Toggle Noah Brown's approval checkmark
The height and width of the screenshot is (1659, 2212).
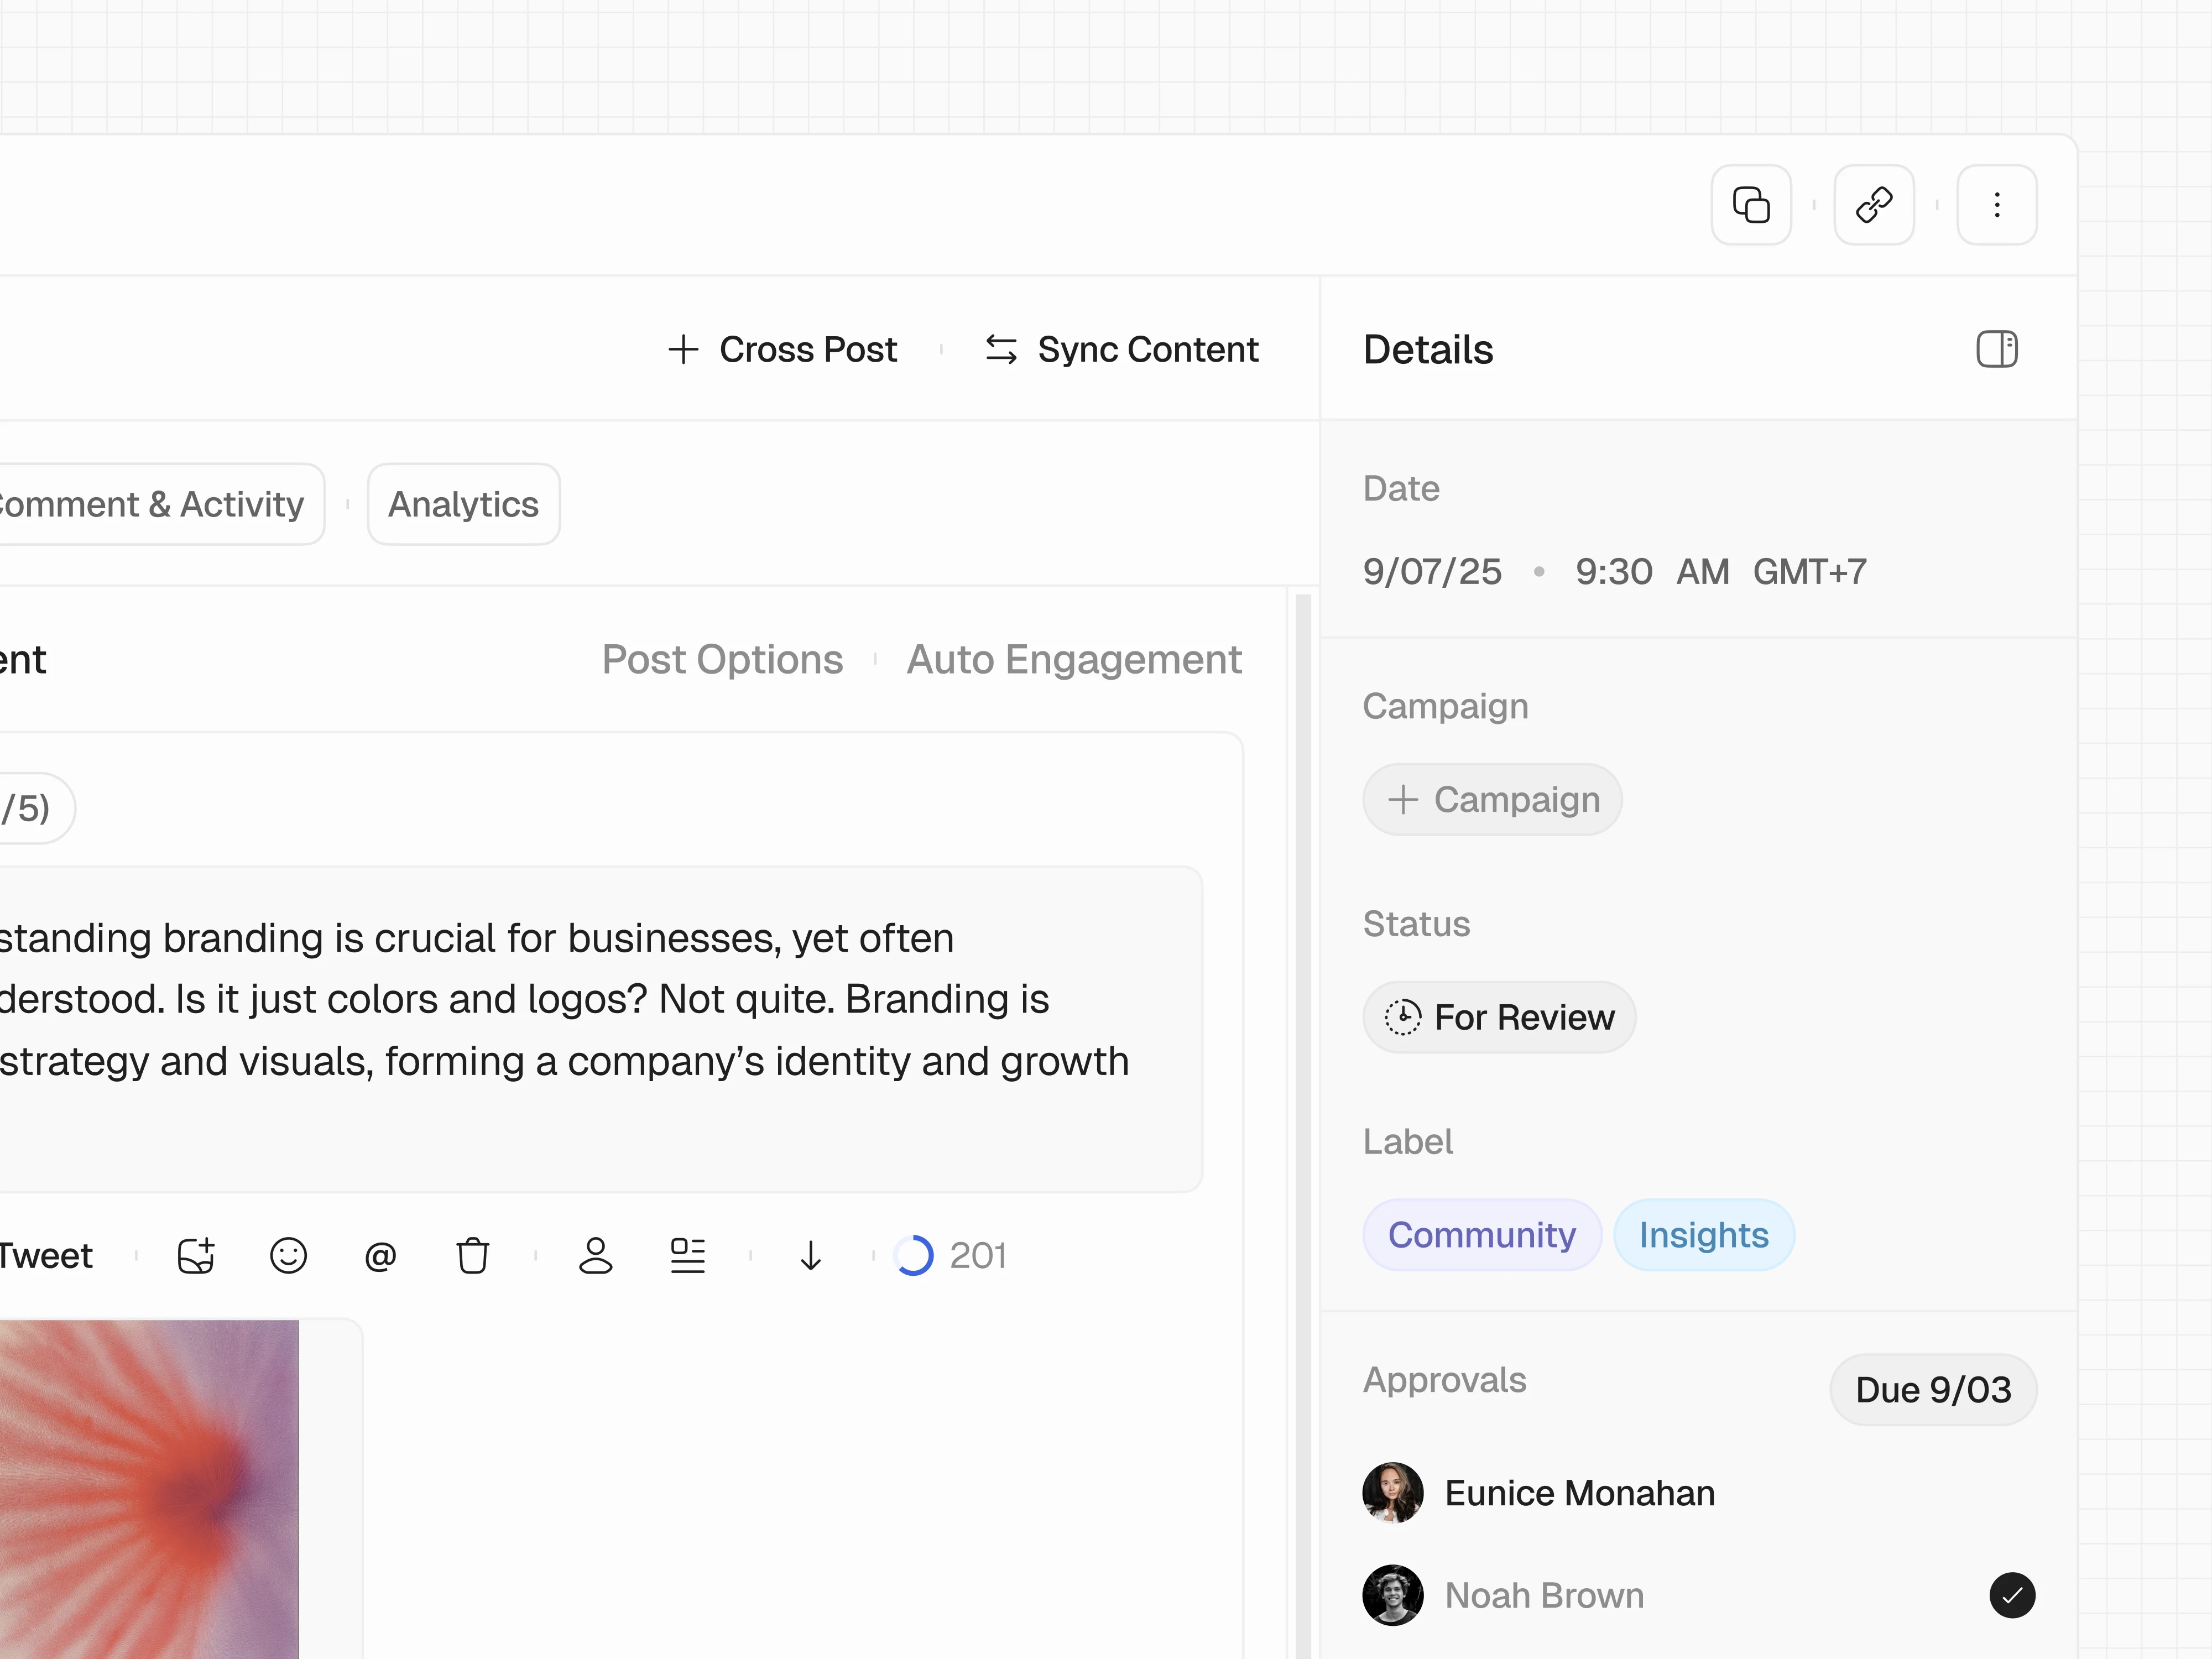point(2011,1595)
